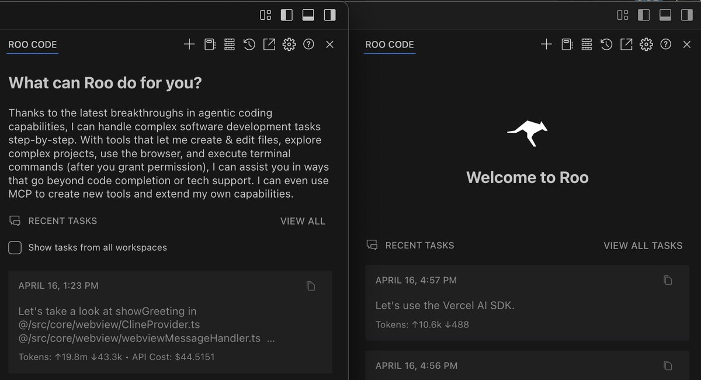Toggle bottom panel in right window
This screenshot has height=380, width=701.
click(665, 15)
